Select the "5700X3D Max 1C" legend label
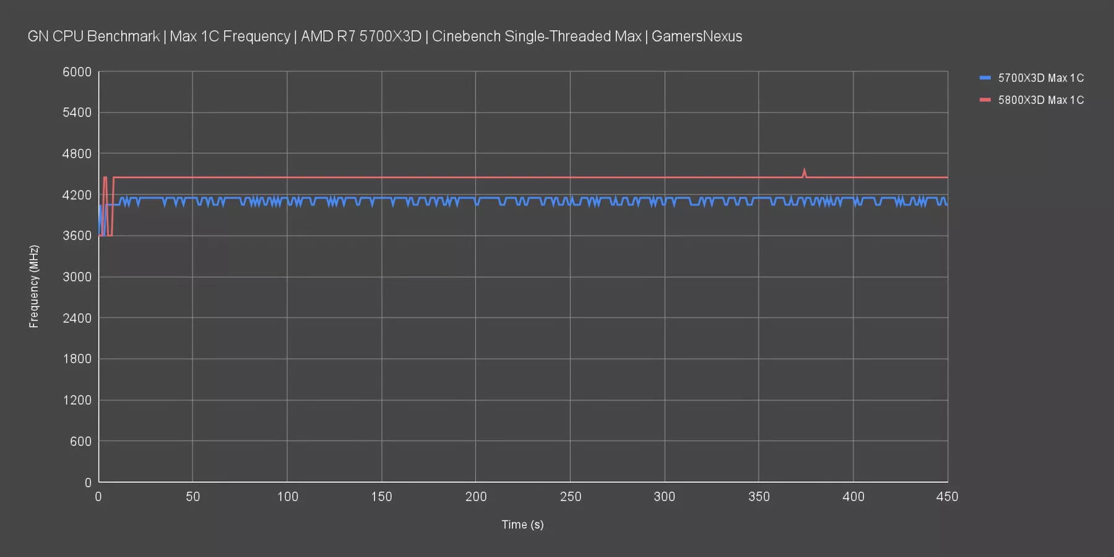The width and height of the screenshot is (1114, 557). 1040,78
